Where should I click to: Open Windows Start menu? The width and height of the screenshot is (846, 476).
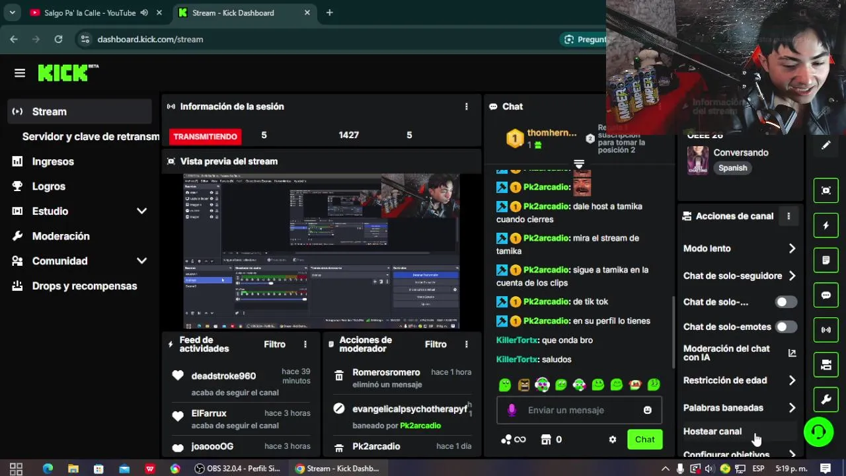pos(17,469)
